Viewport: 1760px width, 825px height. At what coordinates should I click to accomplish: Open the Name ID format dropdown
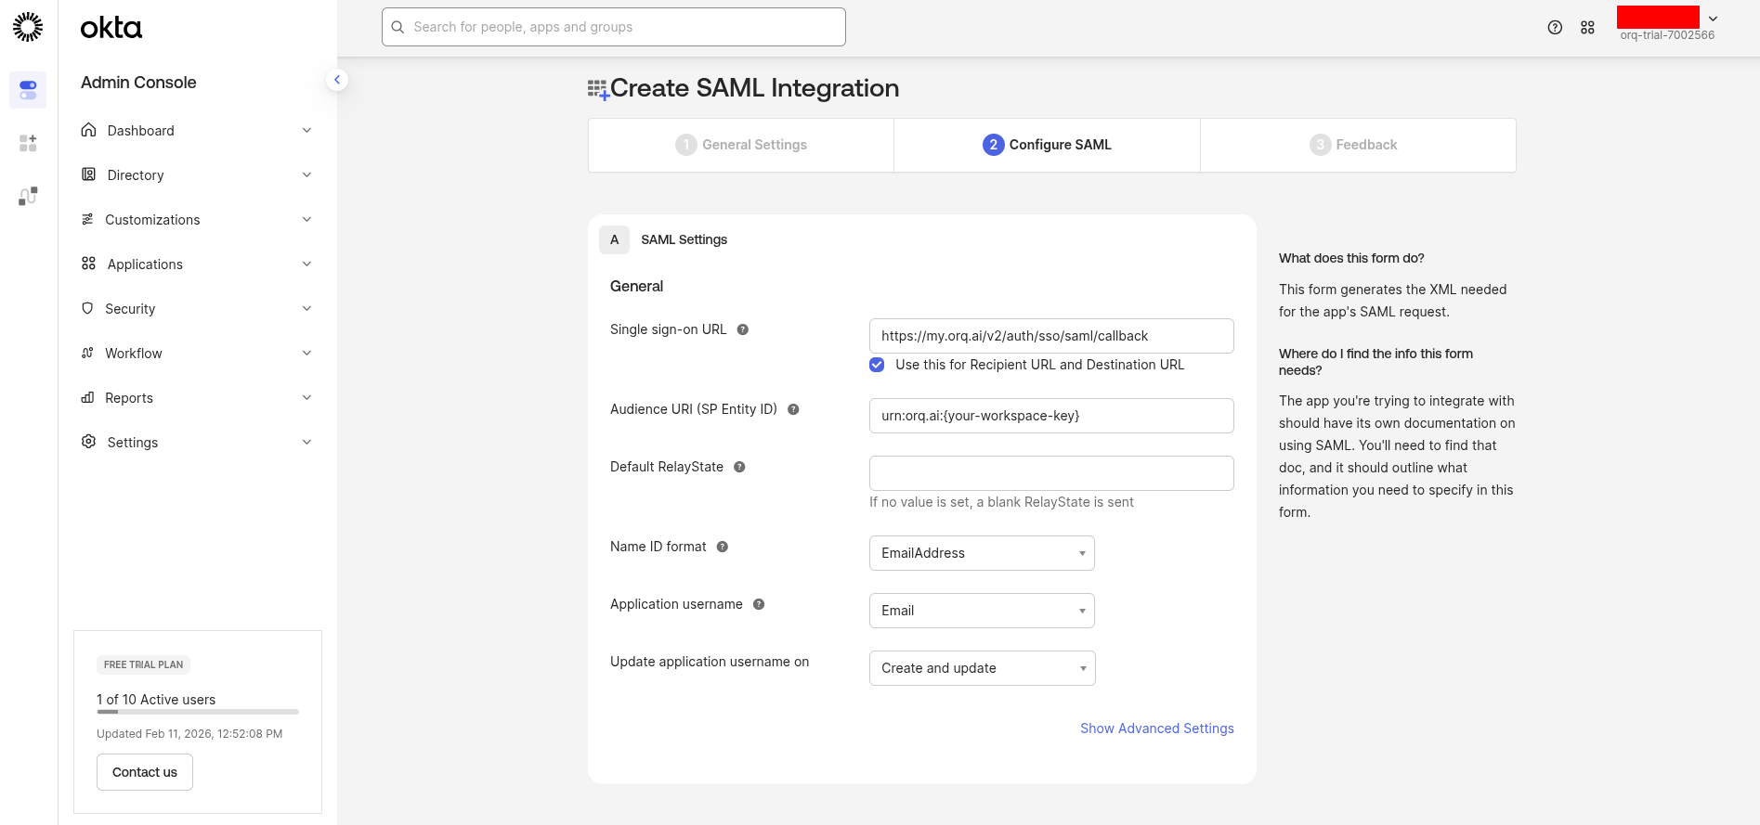tap(982, 553)
